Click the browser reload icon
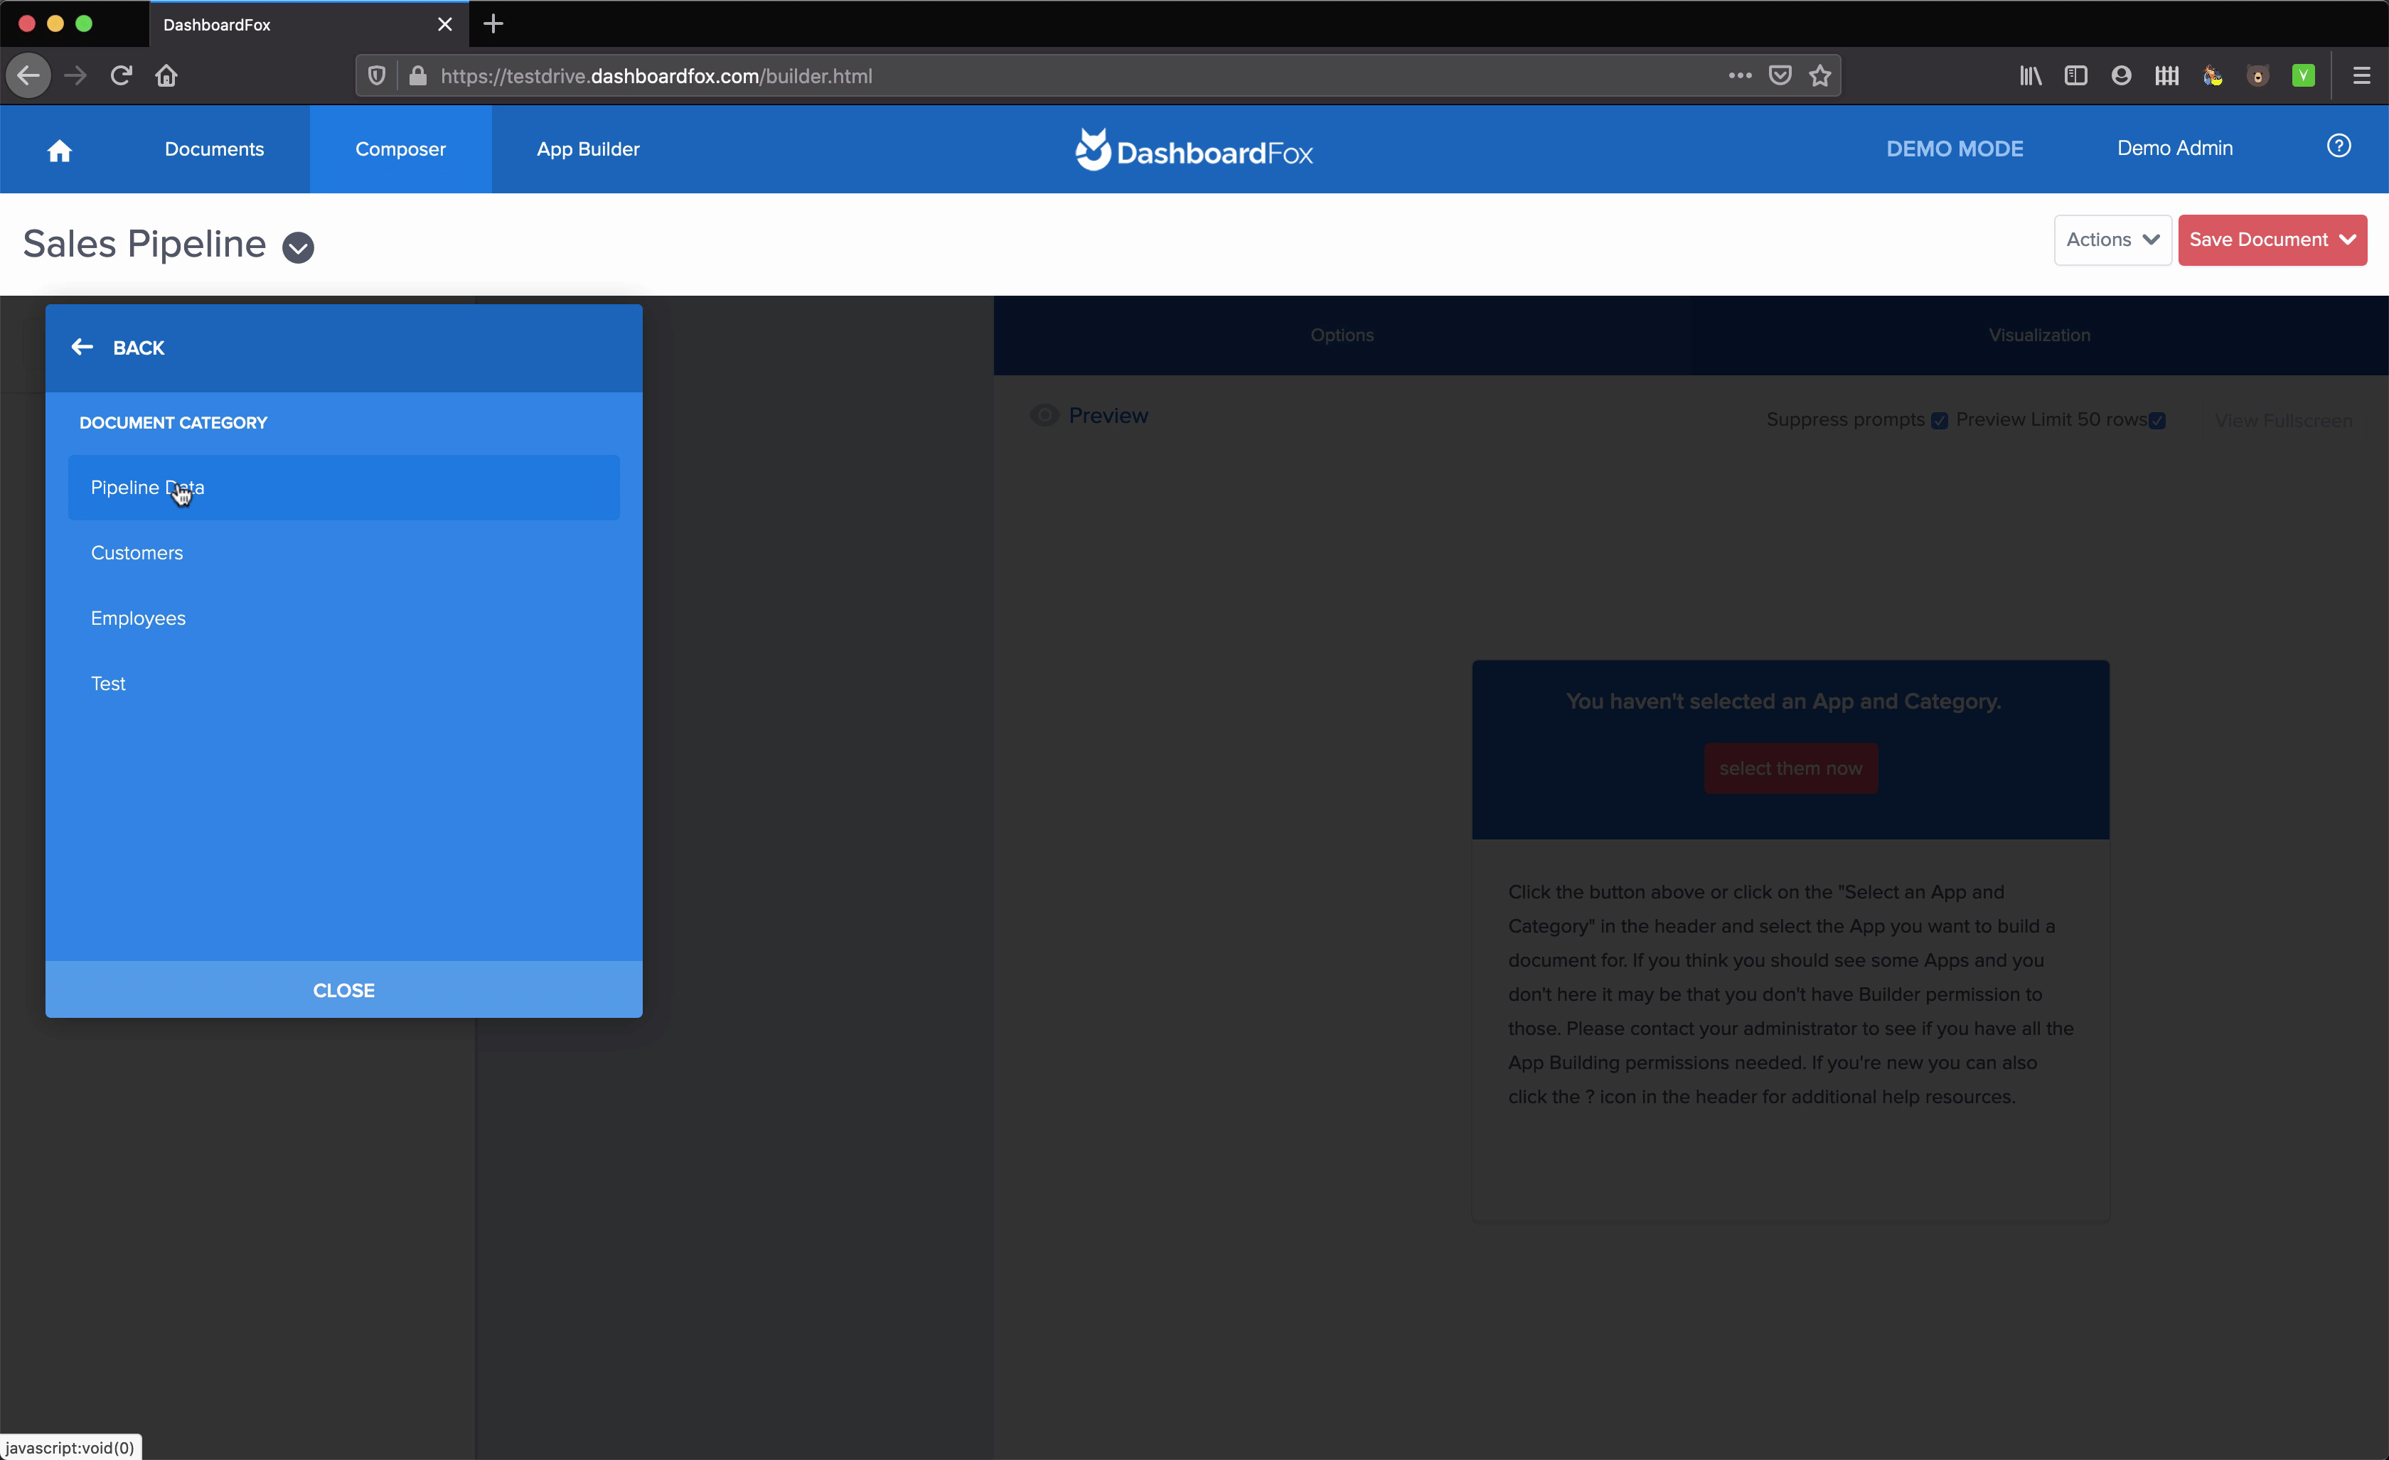The height and width of the screenshot is (1460, 2389). pyautogui.click(x=121, y=75)
